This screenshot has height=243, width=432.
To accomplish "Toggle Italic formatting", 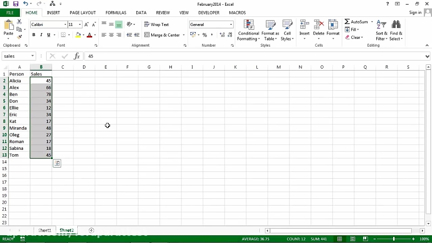I will [41, 35].
